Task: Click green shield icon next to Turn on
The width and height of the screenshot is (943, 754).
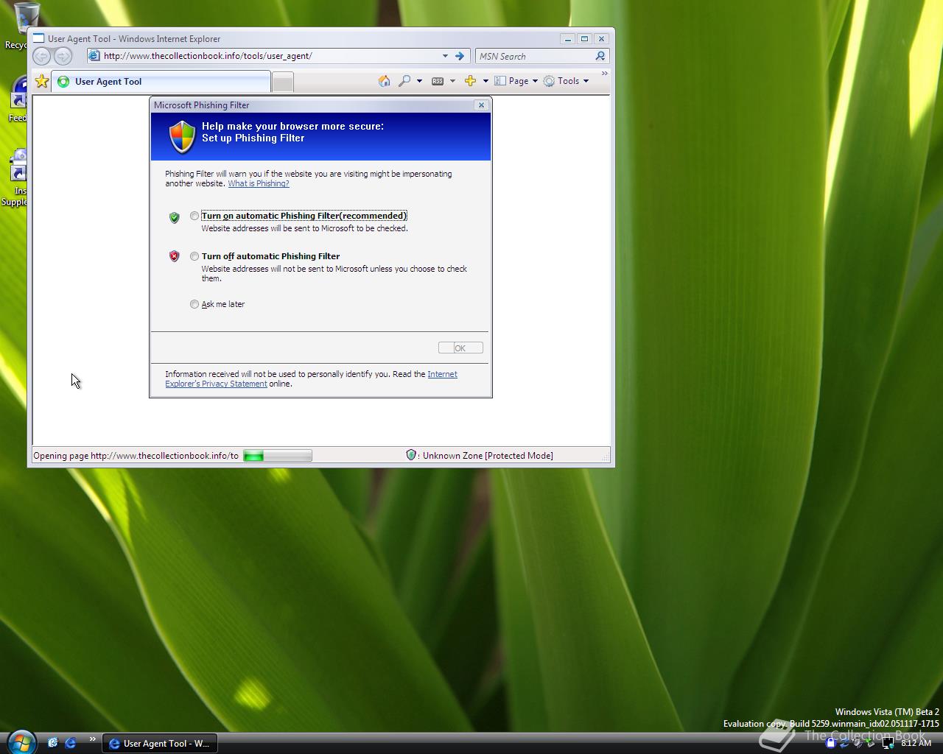Action: 175,217
